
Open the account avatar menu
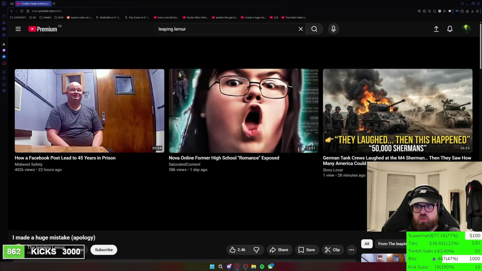click(466, 29)
